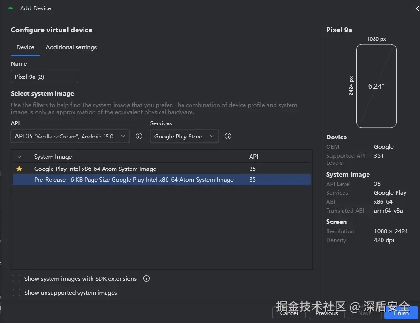Screen dimensions: 420x323
Task: Click info icon beside Services dropdown
Action: point(228,137)
